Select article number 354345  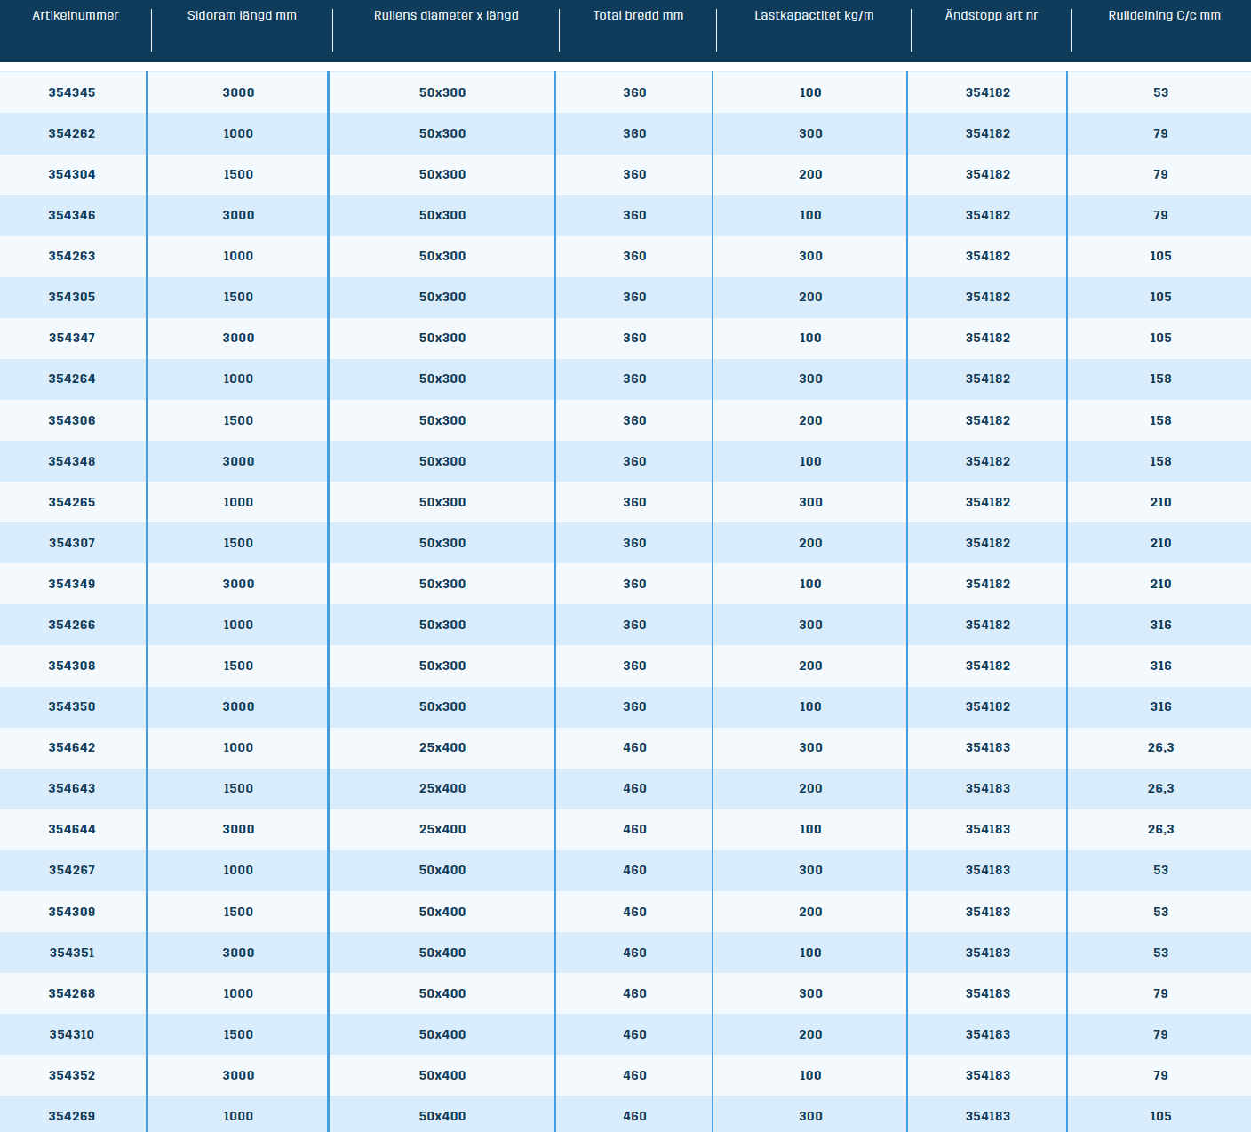pos(72,92)
